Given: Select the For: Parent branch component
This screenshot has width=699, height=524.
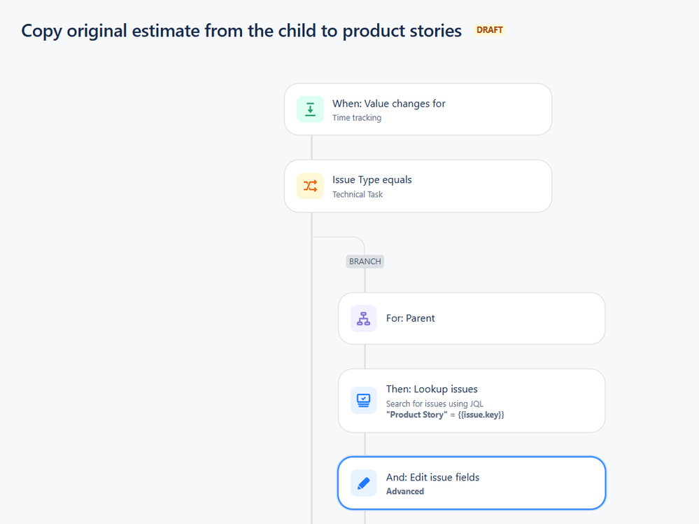Looking at the screenshot, I should (472, 318).
